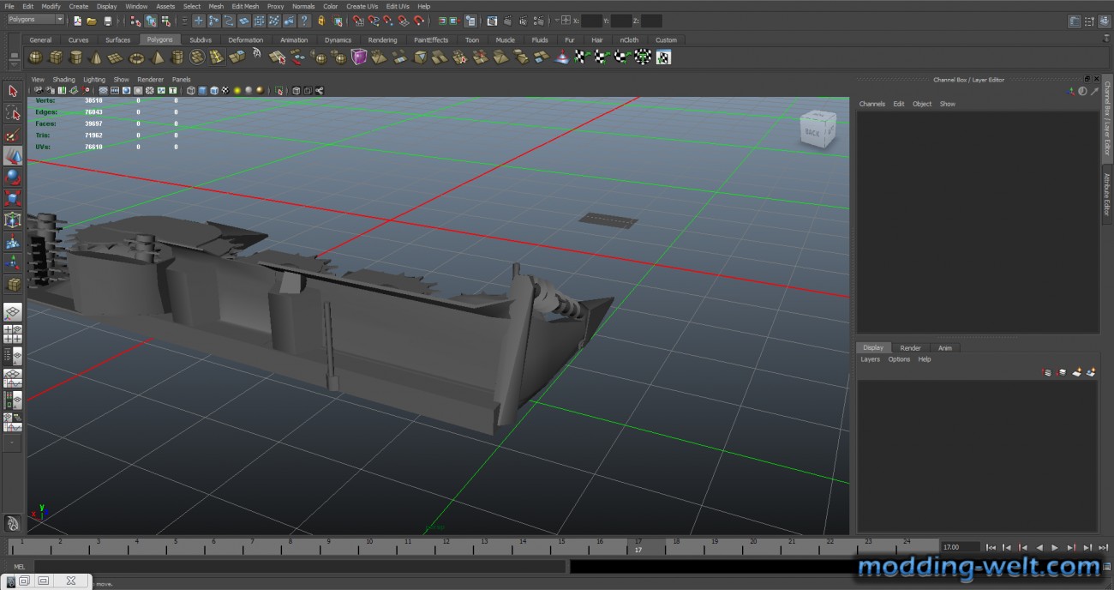Go to the start of the playback range
This screenshot has width=1114, height=590.
point(991,547)
